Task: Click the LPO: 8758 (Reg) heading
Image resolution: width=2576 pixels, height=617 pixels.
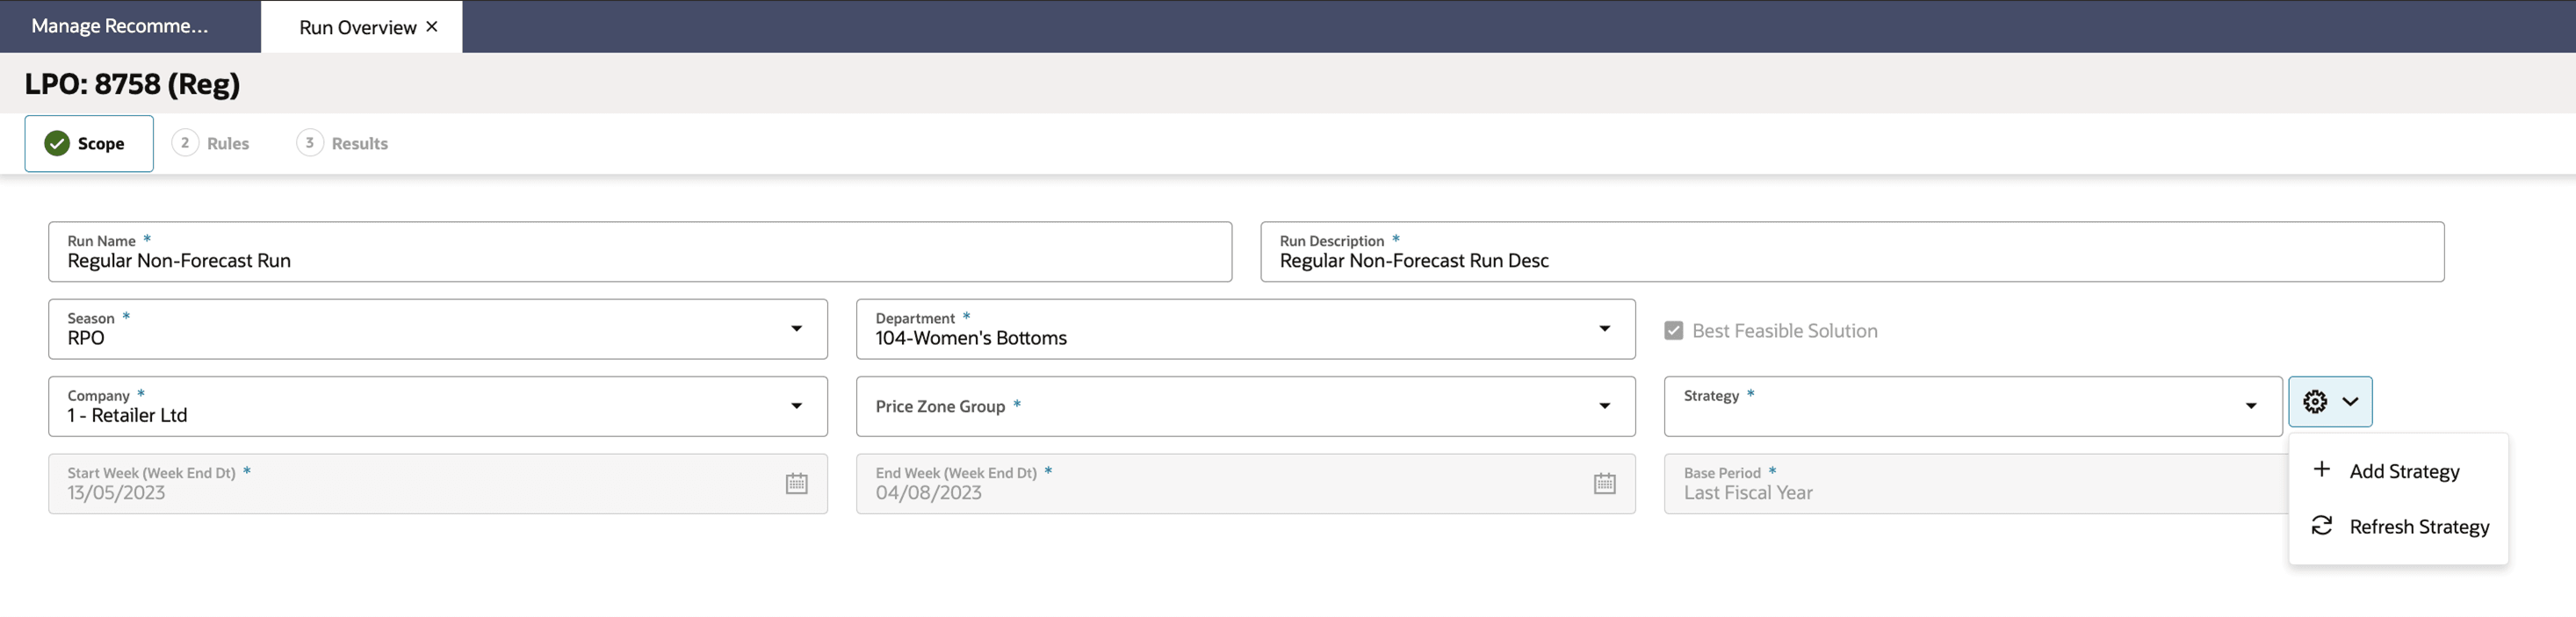Action: coord(132,84)
